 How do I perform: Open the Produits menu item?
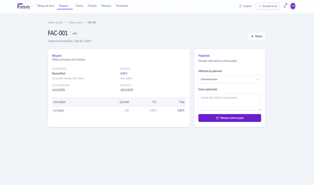tap(92, 6)
